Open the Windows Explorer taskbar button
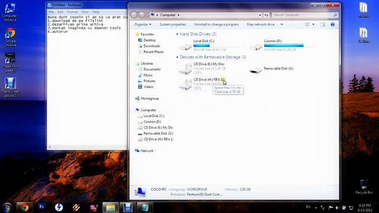The image size is (379, 213). point(111,207)
